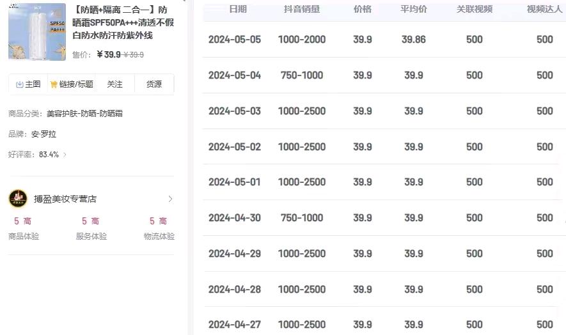Sort by the 平均价 column header
Screen dimensions: 566x335
pyautogui.click(x=414, y=9)
